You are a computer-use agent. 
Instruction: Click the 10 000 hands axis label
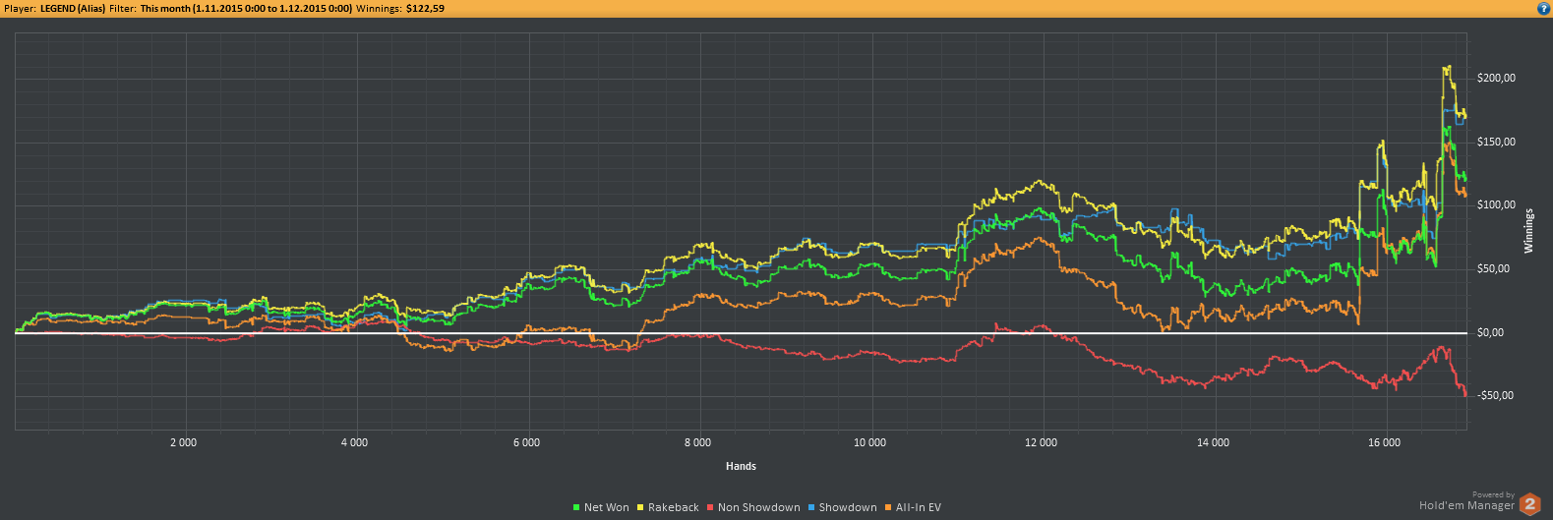point(869,443)
